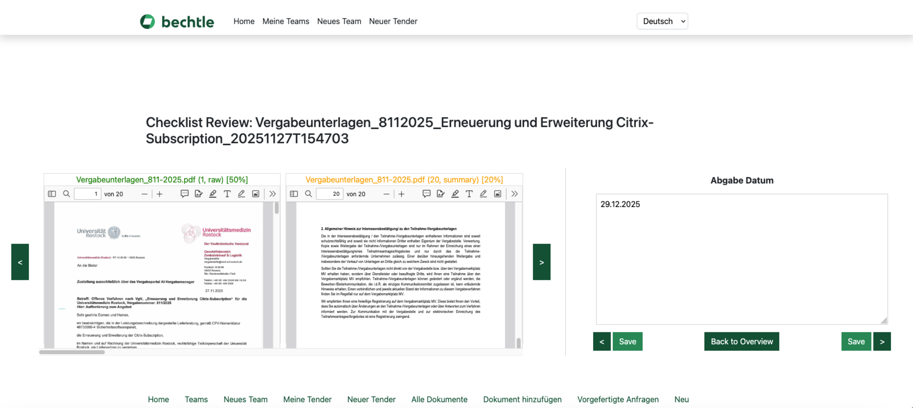Viewport: 913px width, 408px height.
Task: Open the Deutsch language dropdown
Action: [662, 21]
